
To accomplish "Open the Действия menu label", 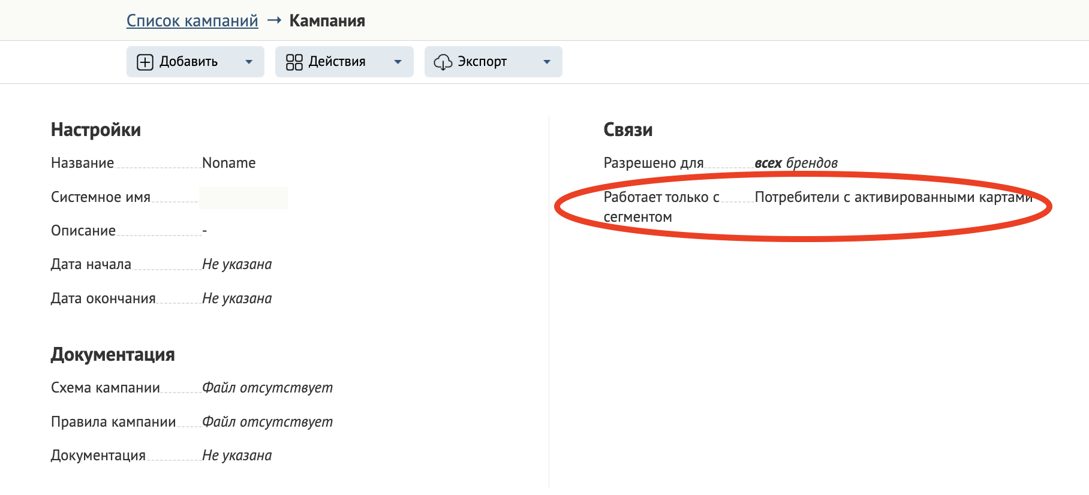I will tap(337, 62).
